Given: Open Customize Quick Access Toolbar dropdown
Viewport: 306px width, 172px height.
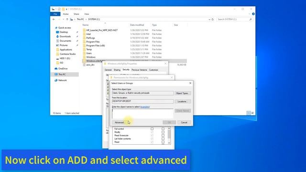Looking at the screenshot, I should [x=66, y=9].
